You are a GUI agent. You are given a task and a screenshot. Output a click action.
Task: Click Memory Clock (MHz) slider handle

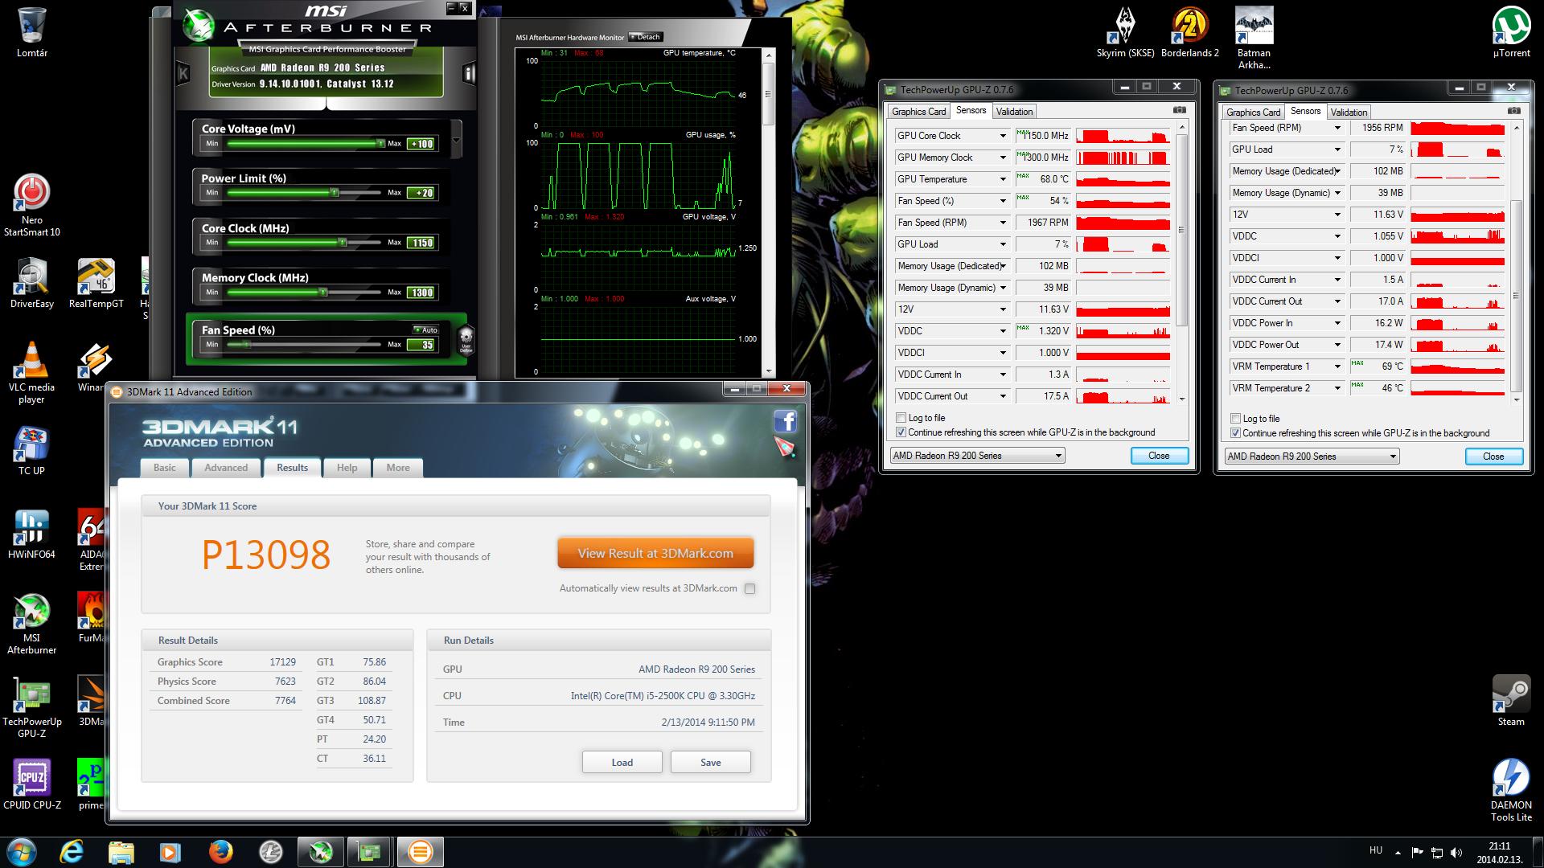tap(323, 293)
